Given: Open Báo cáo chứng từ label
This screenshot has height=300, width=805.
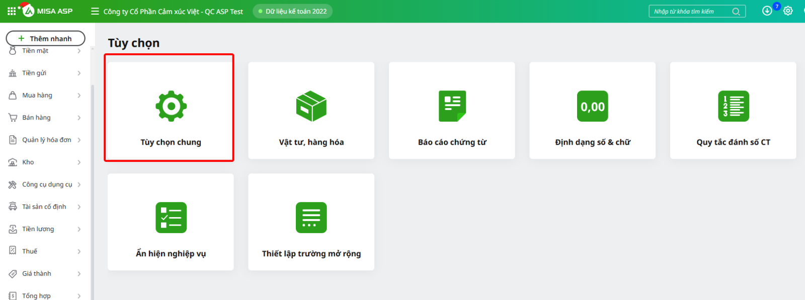Looking at the screenshot, I should click(452, 142).
